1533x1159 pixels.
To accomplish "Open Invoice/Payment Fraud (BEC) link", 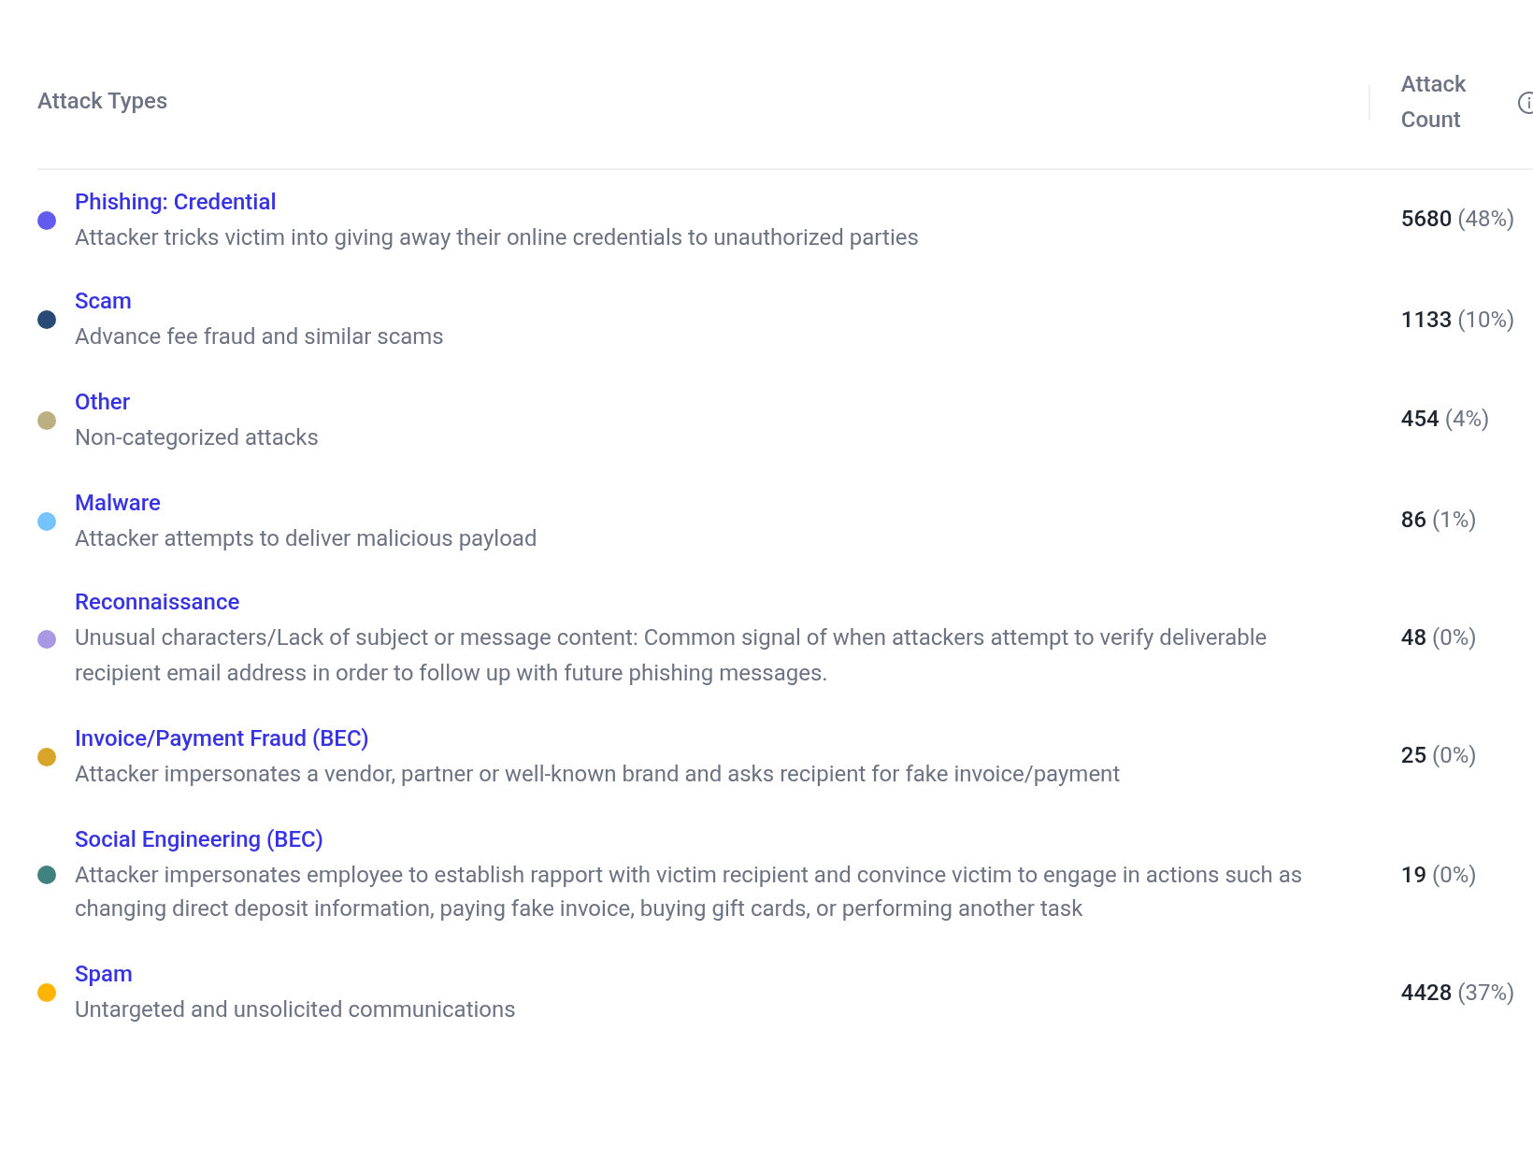I will point(222,738).
